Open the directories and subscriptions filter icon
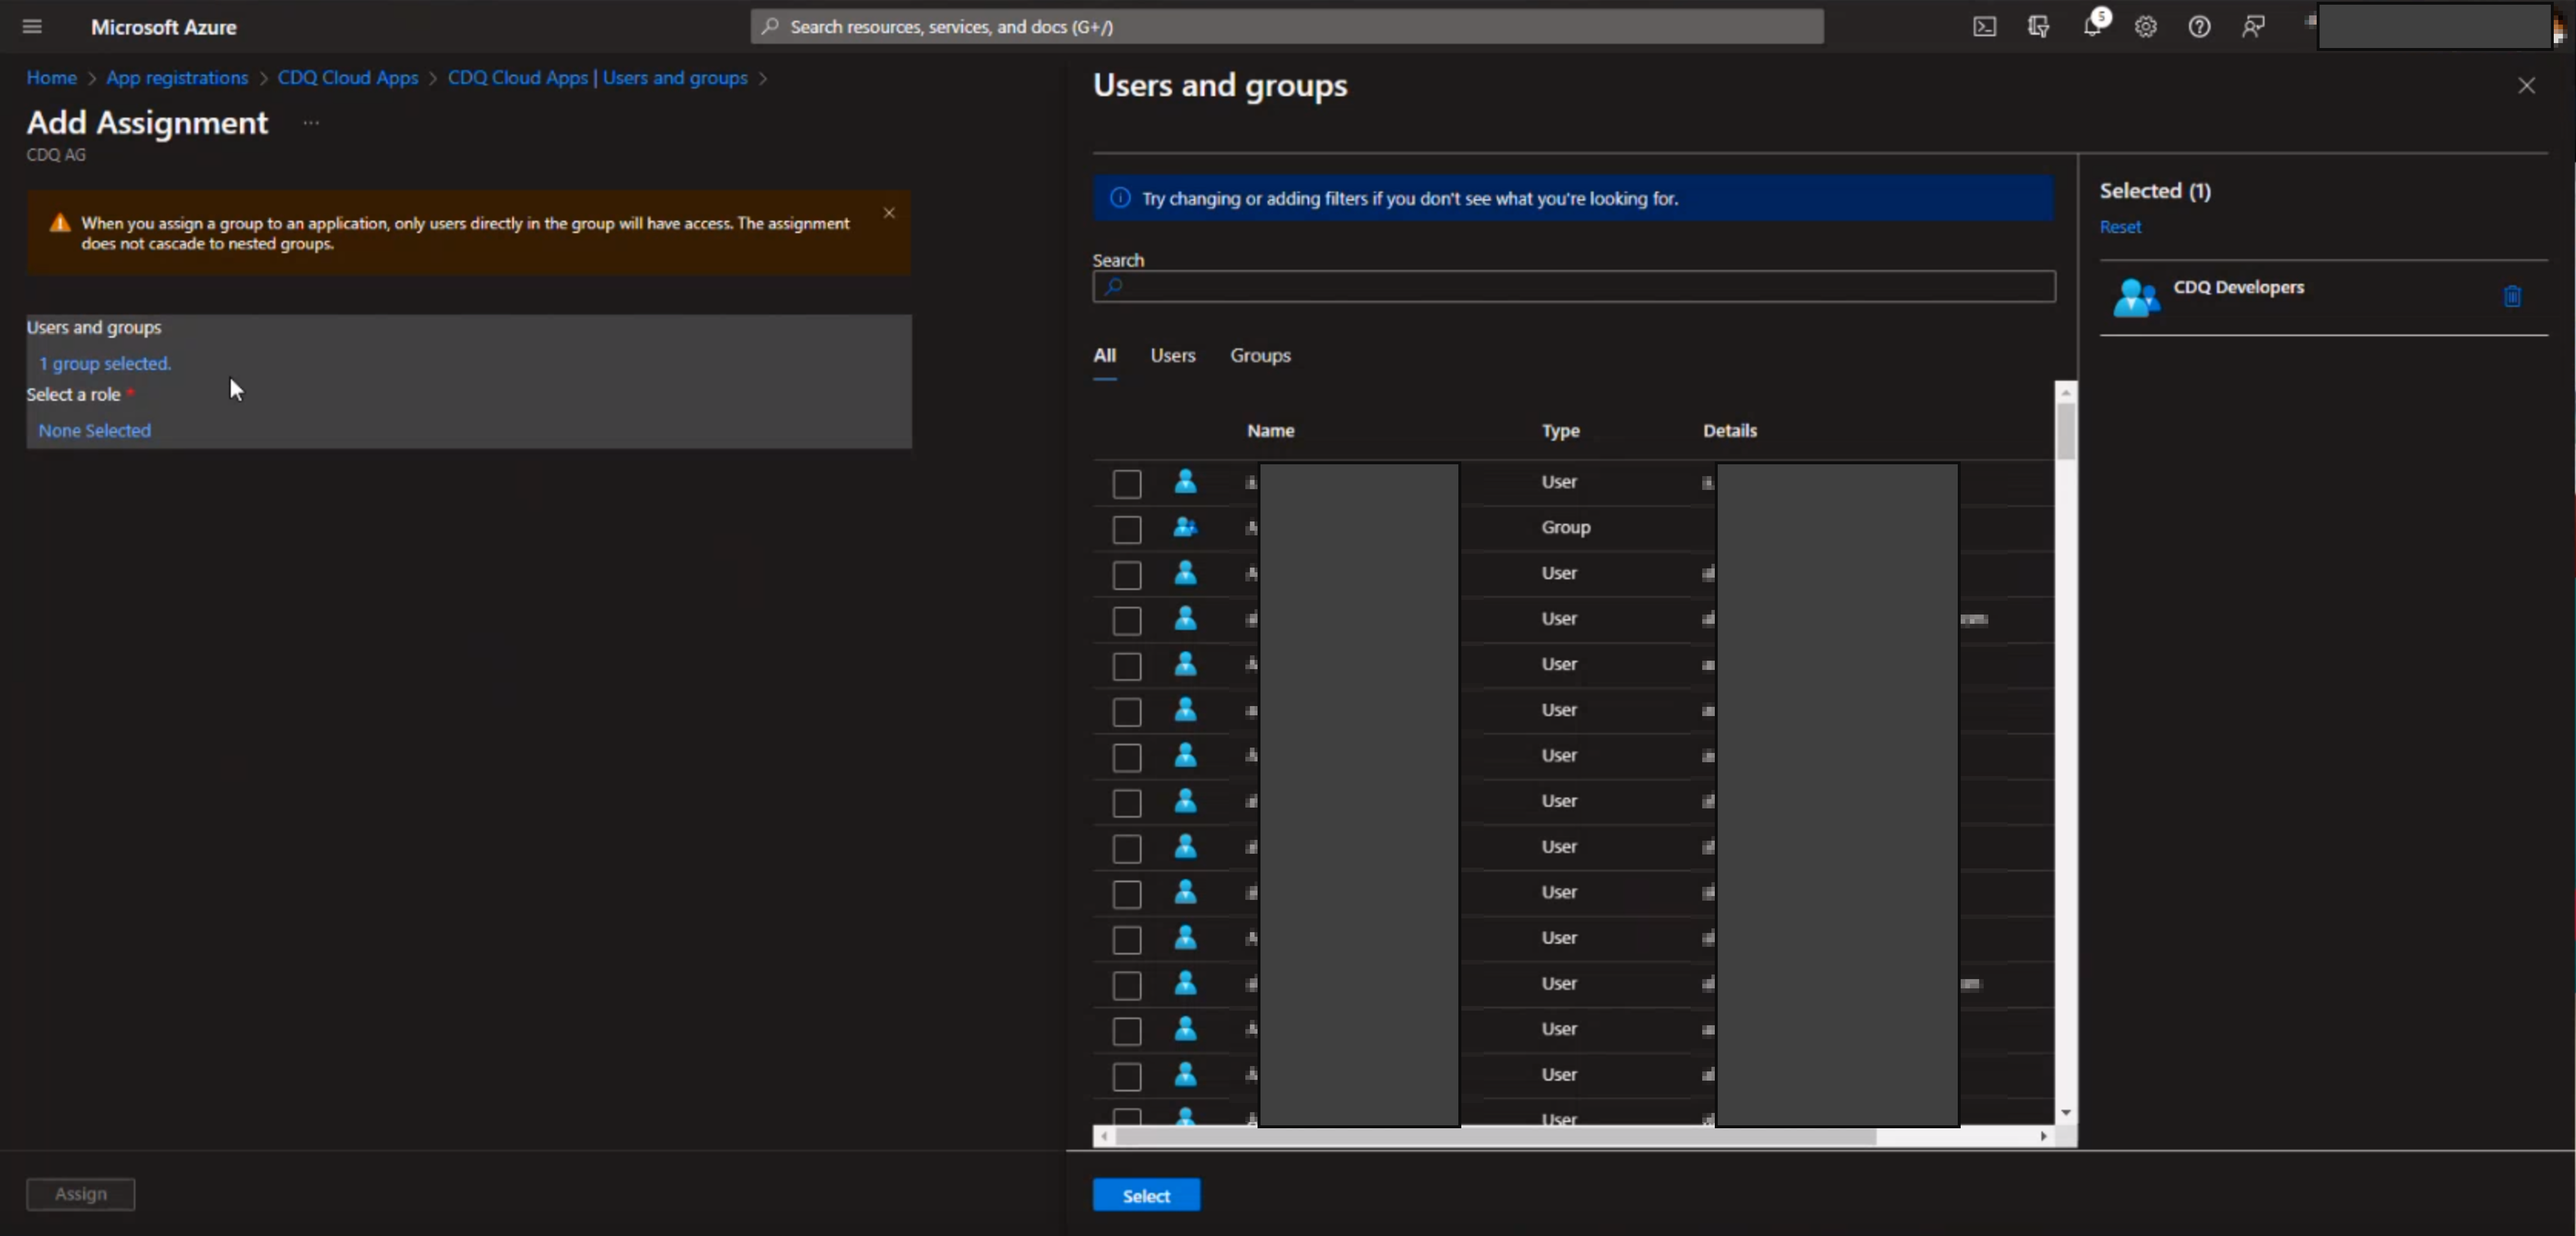Viewport: 2576px width, 1236px height. 2038,27
